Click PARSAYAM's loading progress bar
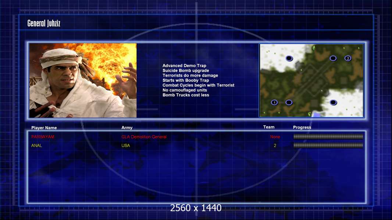This screenshot has width=392, height=220. 328,136
